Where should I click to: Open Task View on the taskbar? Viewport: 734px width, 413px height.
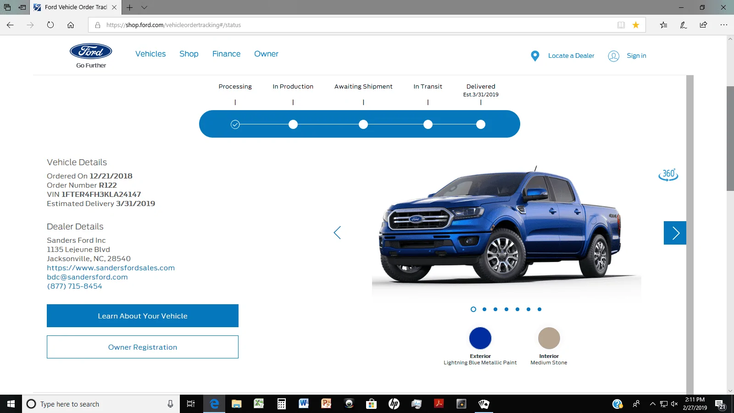click(x=191, y=404)
